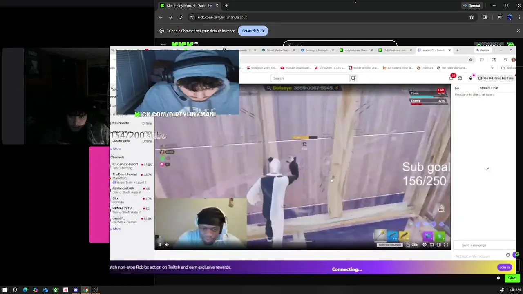Go forward in the Chrome browser
Image resolution: width=523 pixels, height=294 pixels.
(170, 17)
